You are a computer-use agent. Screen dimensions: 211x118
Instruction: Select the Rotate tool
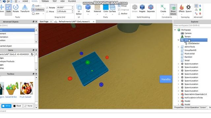tap(16, 9)
